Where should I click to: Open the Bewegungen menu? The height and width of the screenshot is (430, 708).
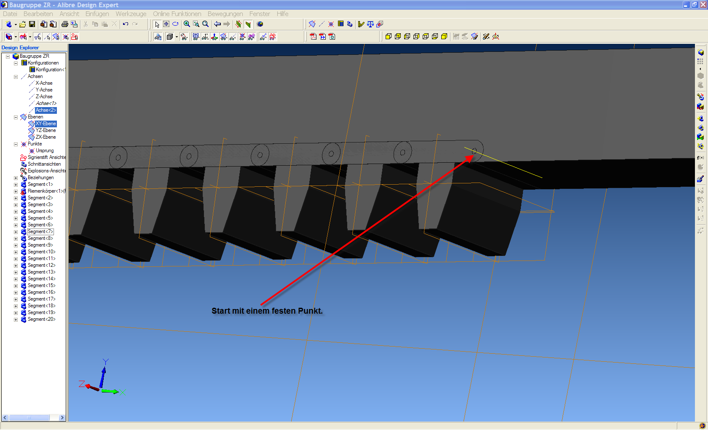[225, 14]
